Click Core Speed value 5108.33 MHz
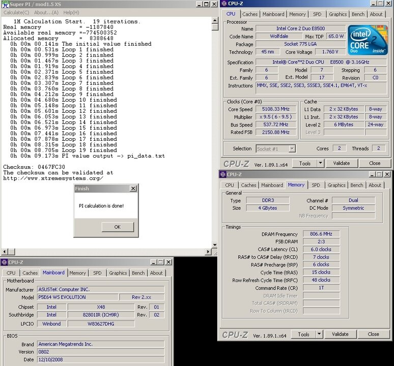 [x=276, y=109]
